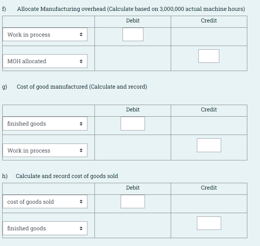This screenshot has width=260, height=246.
Task: Open the 'finished goods' dropdown in section g
Action: point(45,124)
